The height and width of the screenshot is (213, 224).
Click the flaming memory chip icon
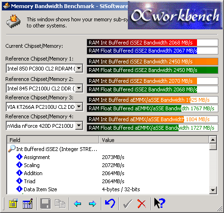click(13, 22)
